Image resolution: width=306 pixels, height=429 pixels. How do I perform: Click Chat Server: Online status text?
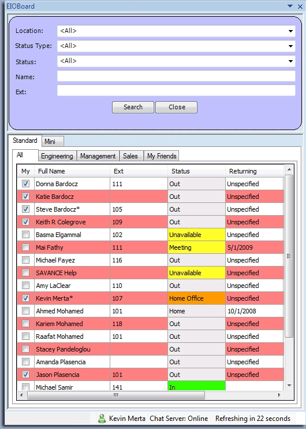[x=178, y=419]
